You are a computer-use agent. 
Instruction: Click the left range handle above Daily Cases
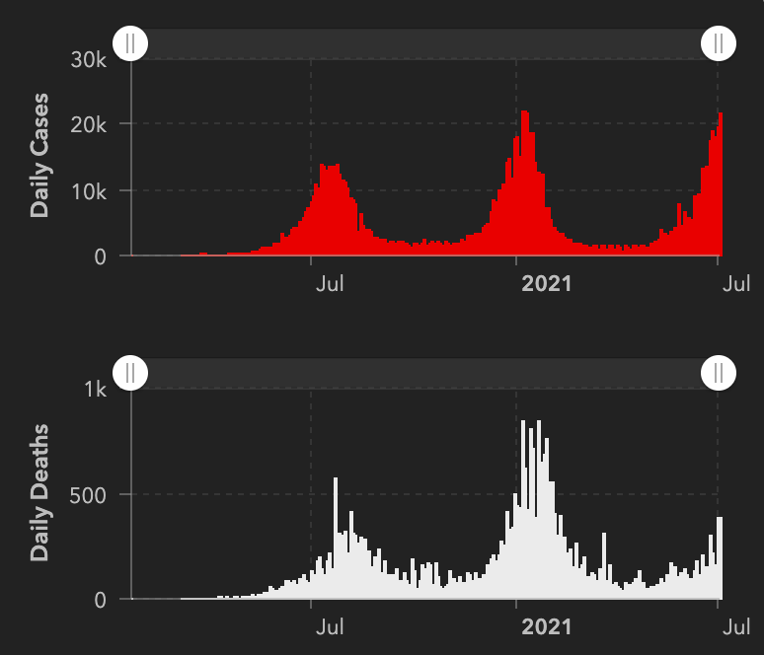pyautogui.click(x=130, y=43)
